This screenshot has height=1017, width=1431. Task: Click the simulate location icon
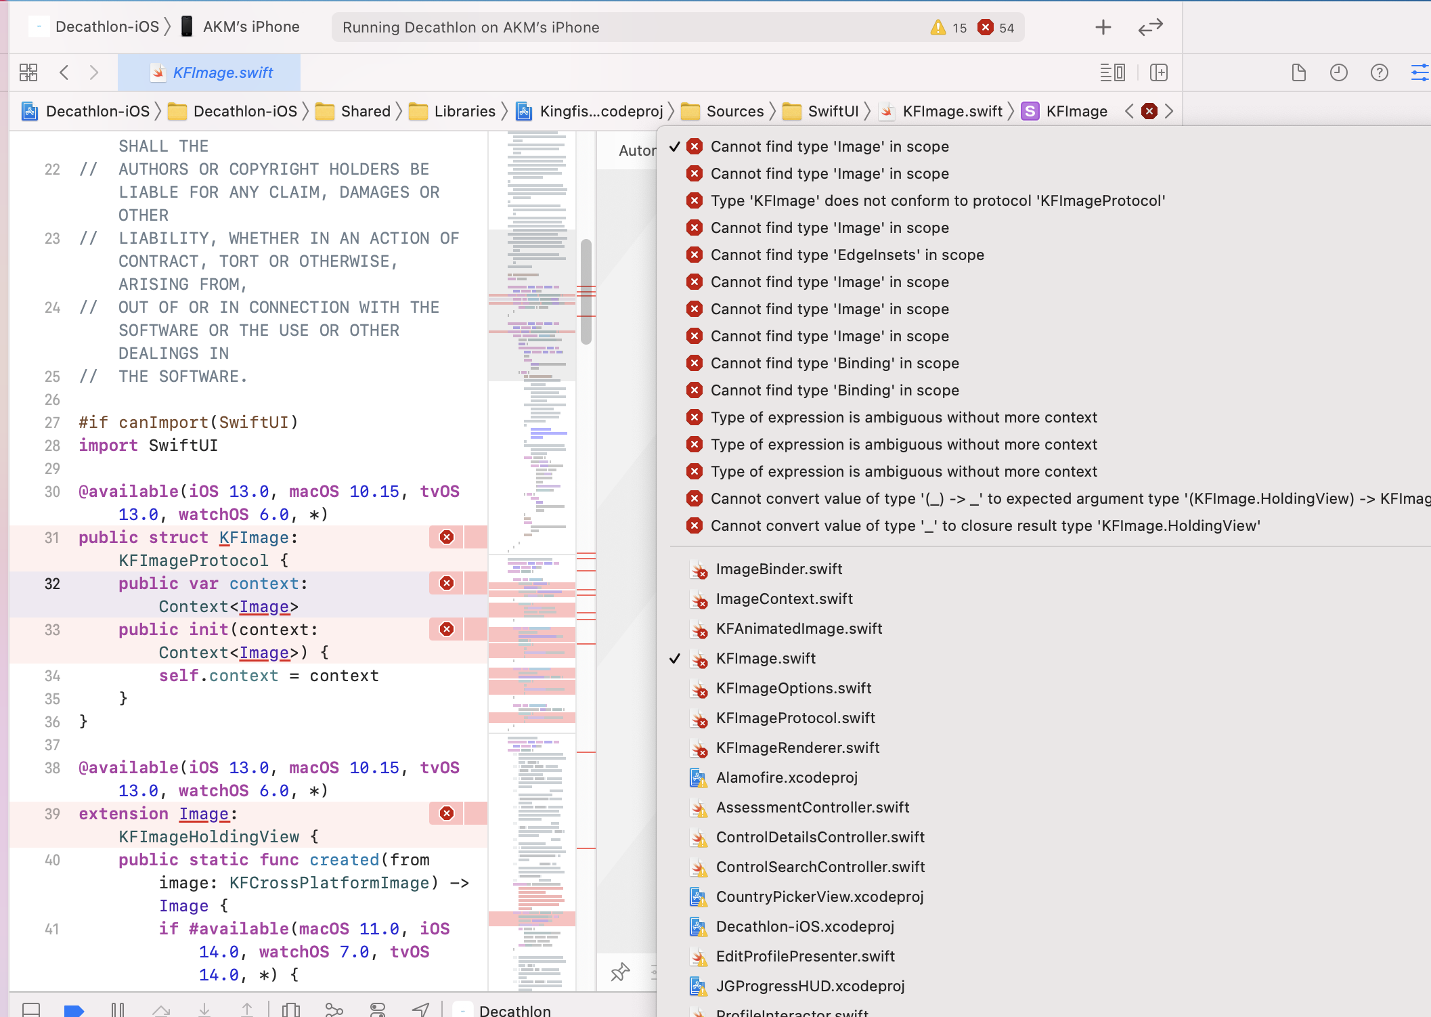pos(421,1010)
